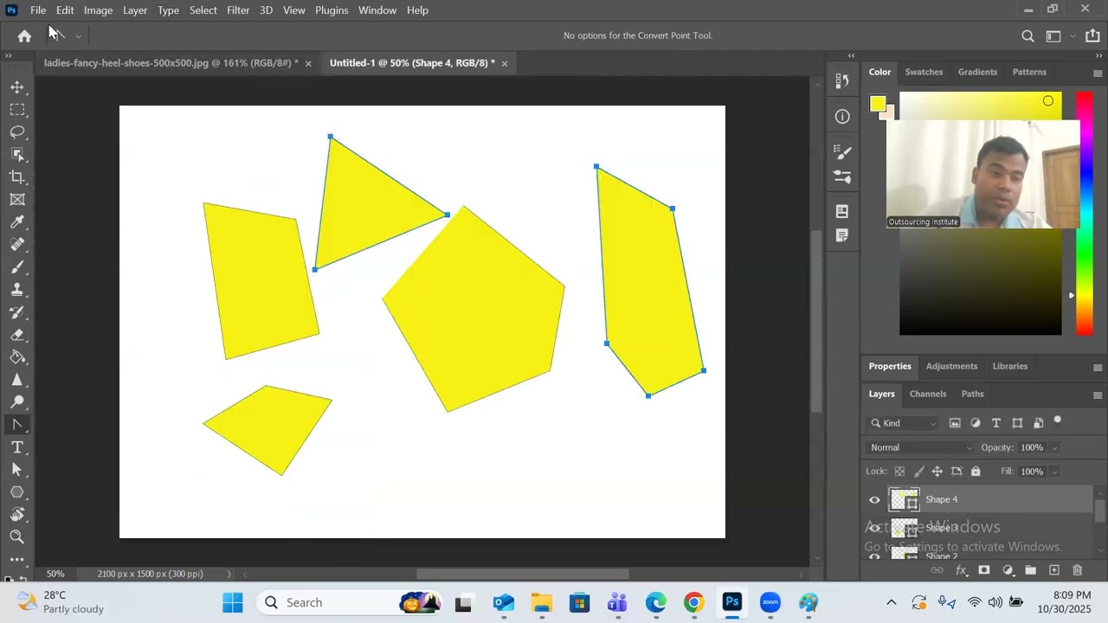Select the Move tool
This screenshot has height=623, width=1108.
pyautogui.click(x=17, y=87)
